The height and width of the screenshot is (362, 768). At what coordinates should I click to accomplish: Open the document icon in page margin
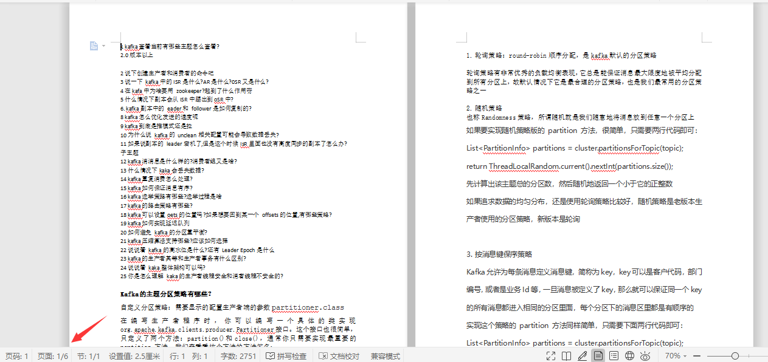pos(94,46)
